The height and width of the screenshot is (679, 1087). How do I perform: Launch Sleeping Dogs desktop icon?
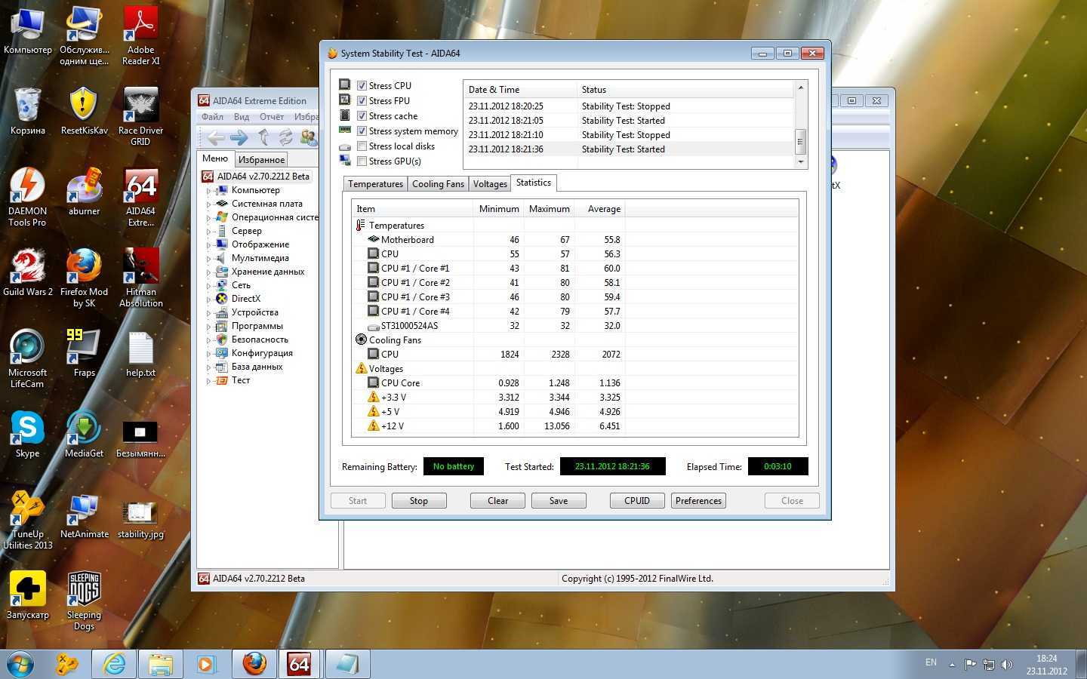pos(84,601)
